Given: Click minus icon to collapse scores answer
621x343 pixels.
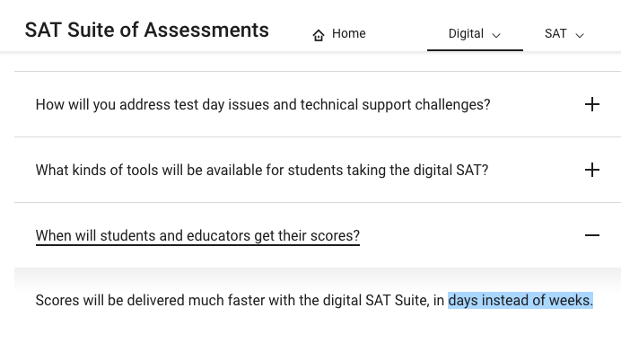Looking at the screenshot, I should tap(592, 235).
